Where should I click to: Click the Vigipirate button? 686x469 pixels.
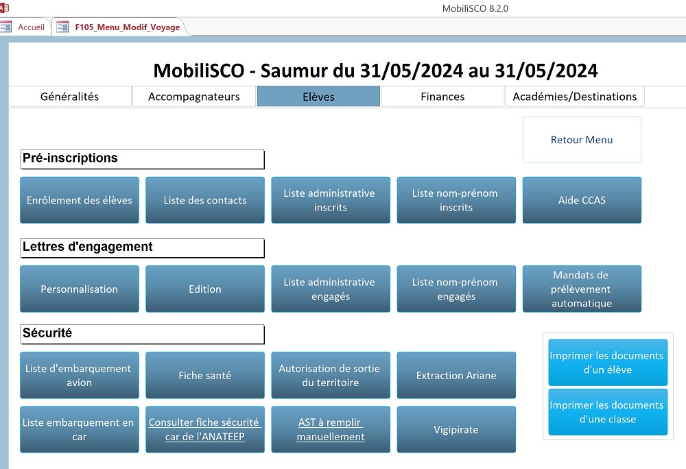click(x=456, y=430)
